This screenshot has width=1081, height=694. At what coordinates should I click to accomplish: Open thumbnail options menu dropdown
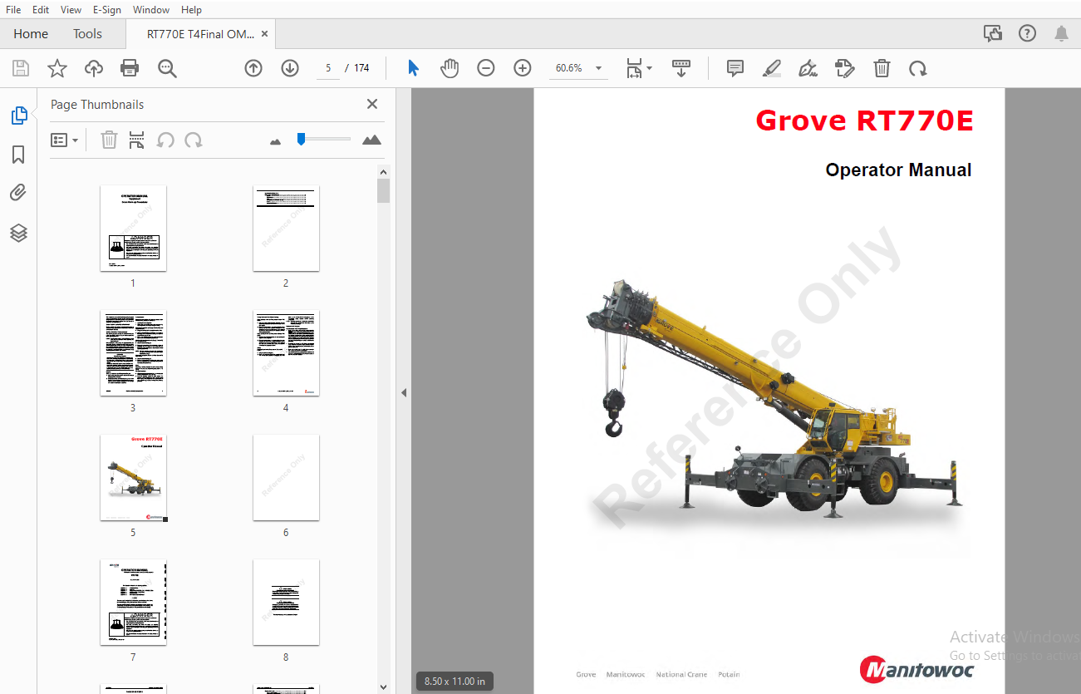point(64,140)
